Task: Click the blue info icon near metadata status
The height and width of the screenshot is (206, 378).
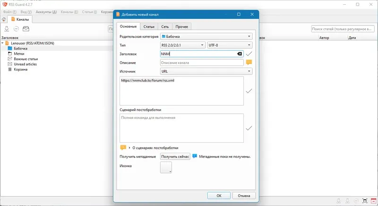Action: point(195,156)
